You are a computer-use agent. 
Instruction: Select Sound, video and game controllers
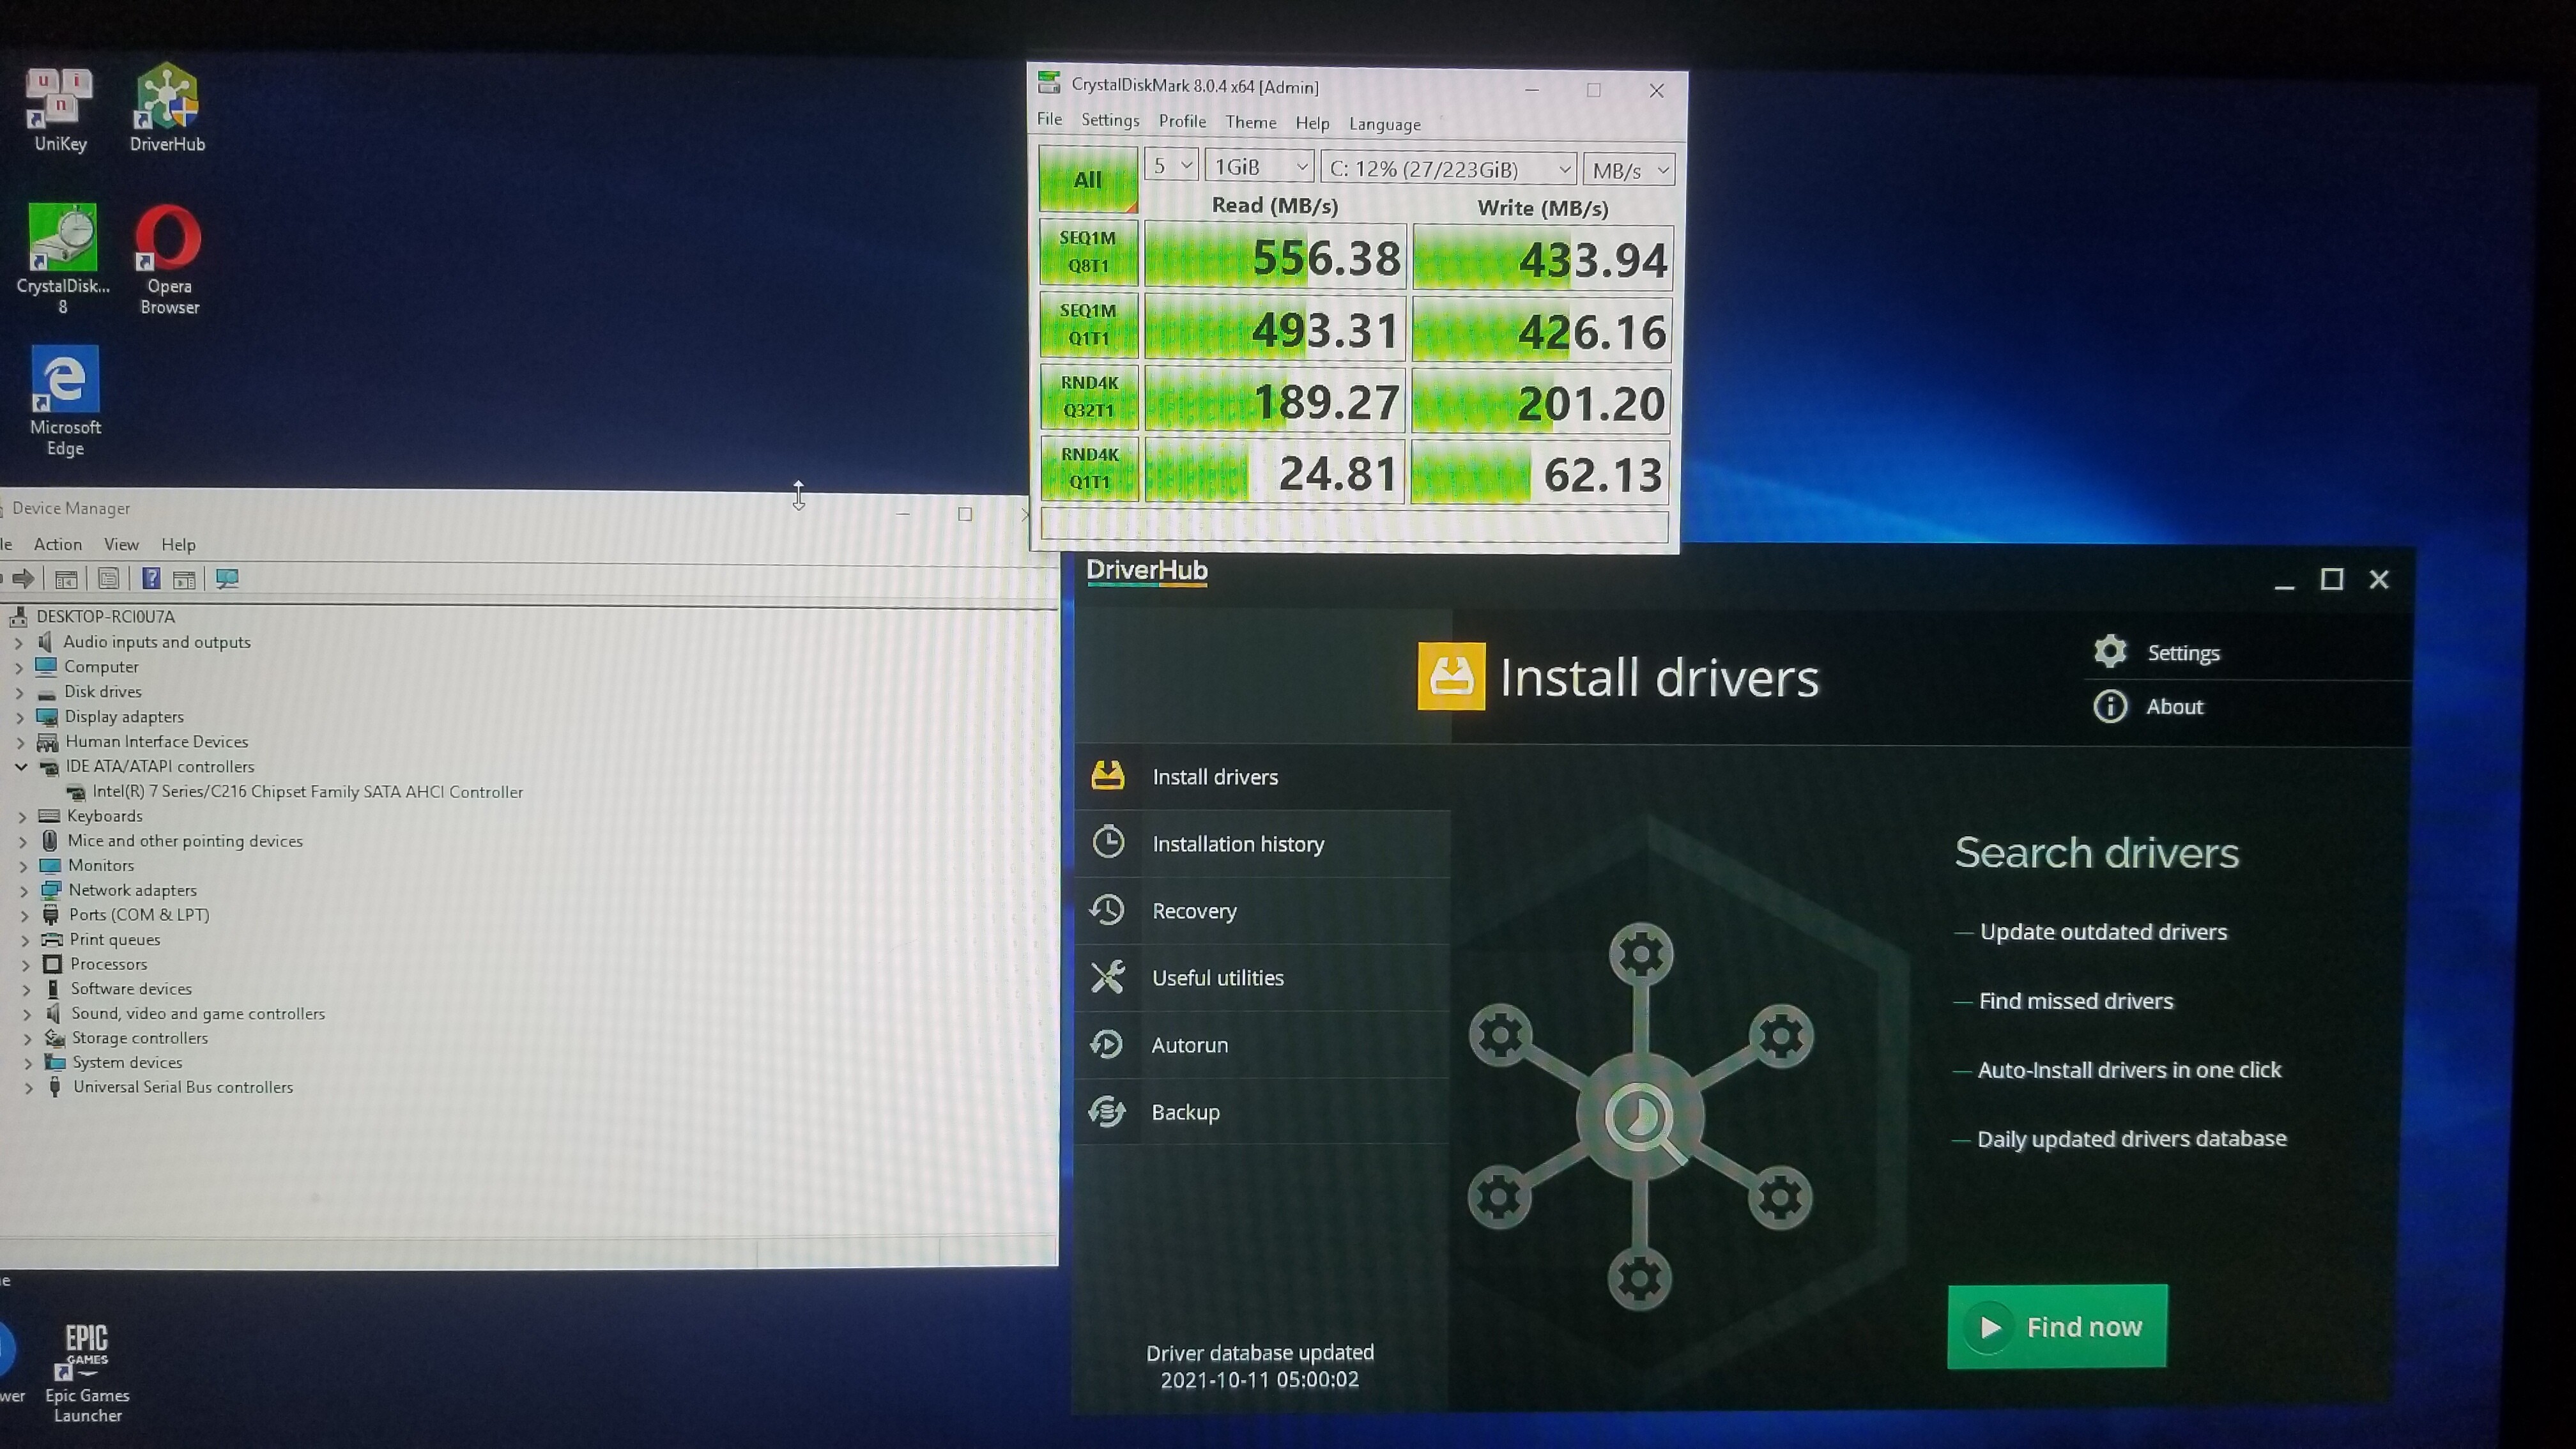click(197, 1013)
